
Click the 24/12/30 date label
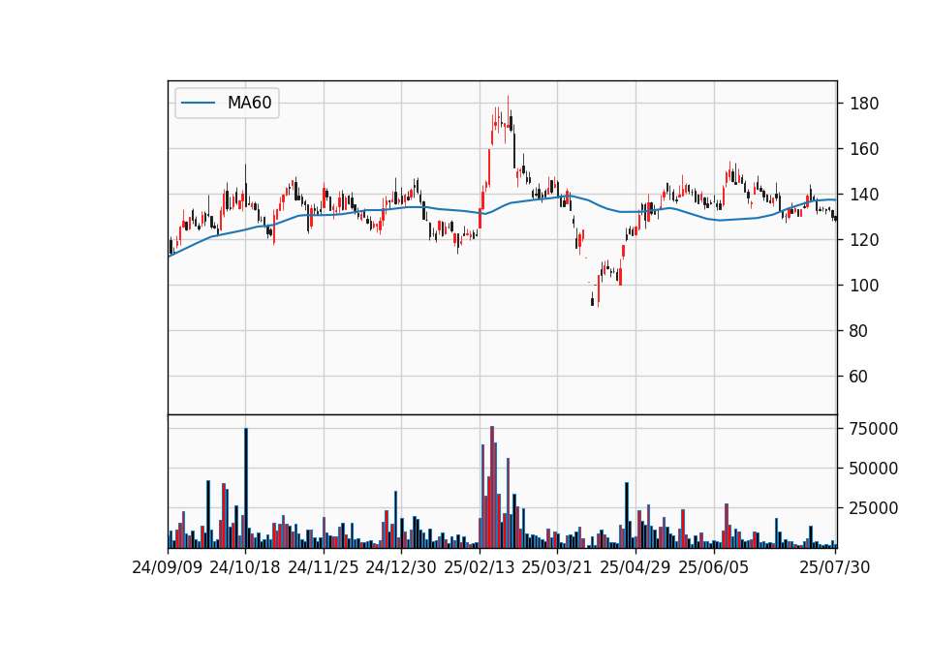pyautogui.click(x=401, y=568)
